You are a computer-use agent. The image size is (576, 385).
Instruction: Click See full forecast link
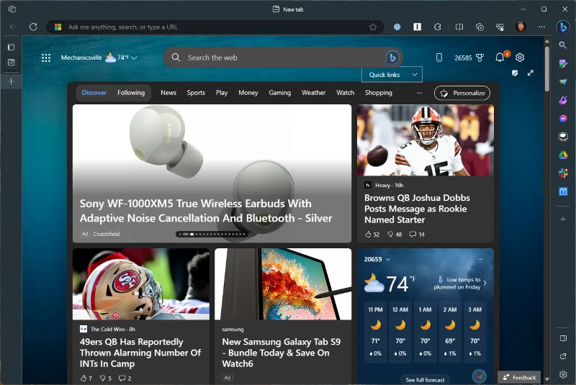pyautogui.click(x=425, y=380)
